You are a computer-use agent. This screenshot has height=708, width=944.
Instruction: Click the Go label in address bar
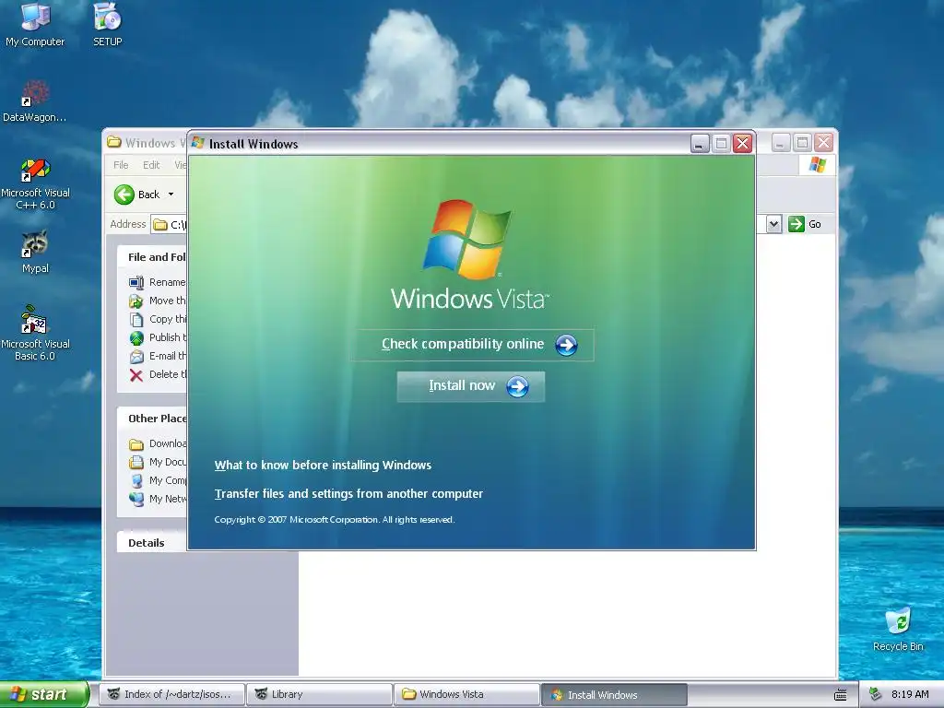coord(815,224)
